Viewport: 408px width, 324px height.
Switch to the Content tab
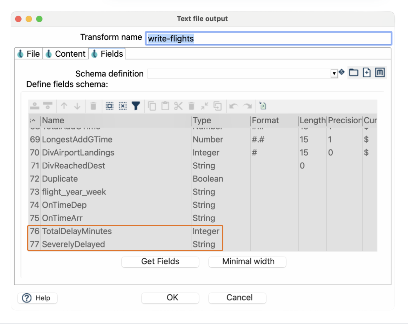[66, 54]
